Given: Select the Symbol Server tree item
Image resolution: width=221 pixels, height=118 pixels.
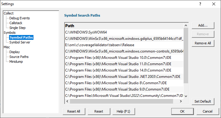Looking at the screenshot, I should coord(20,42).
